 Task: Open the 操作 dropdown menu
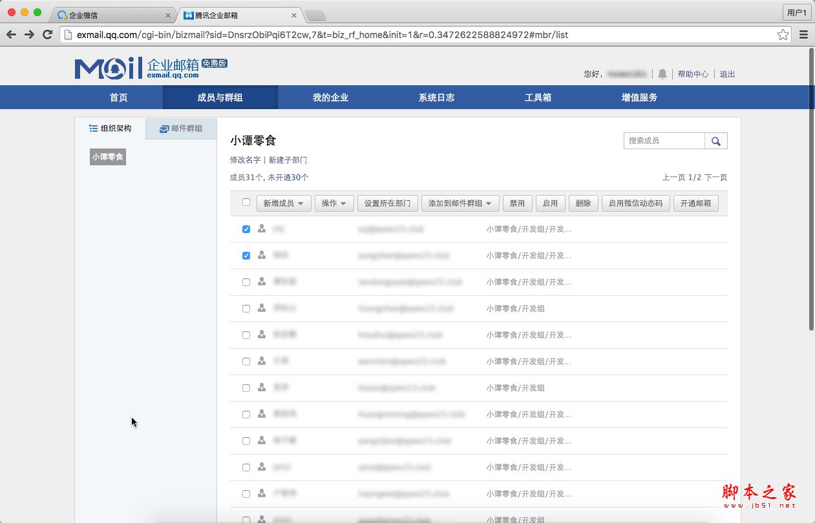tap(333, 202)
